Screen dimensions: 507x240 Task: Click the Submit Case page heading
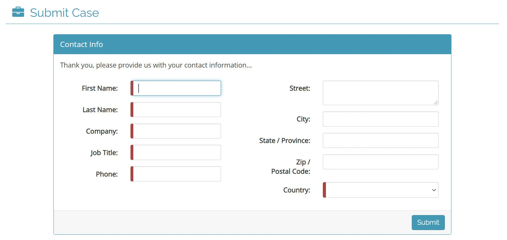(64, 13)
